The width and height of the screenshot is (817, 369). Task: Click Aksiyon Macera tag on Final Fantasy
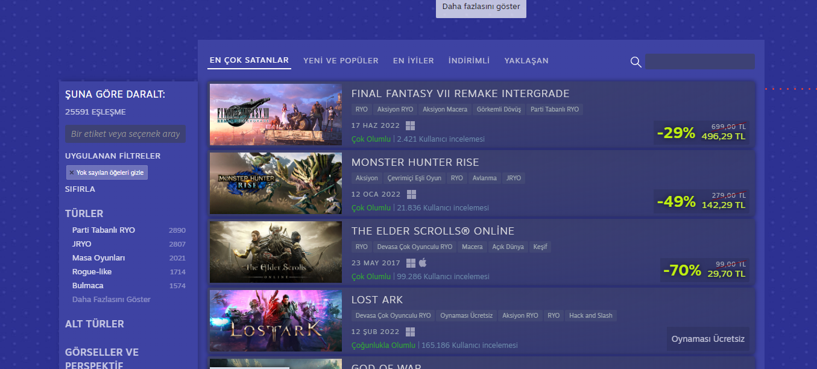(445, 110)
